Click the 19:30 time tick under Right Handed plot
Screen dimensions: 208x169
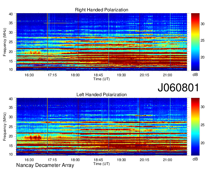(x=121, y=75)
